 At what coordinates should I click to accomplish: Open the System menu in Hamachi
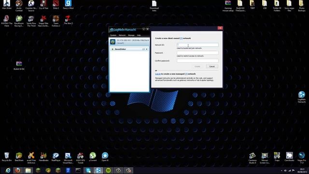(113, 35)
